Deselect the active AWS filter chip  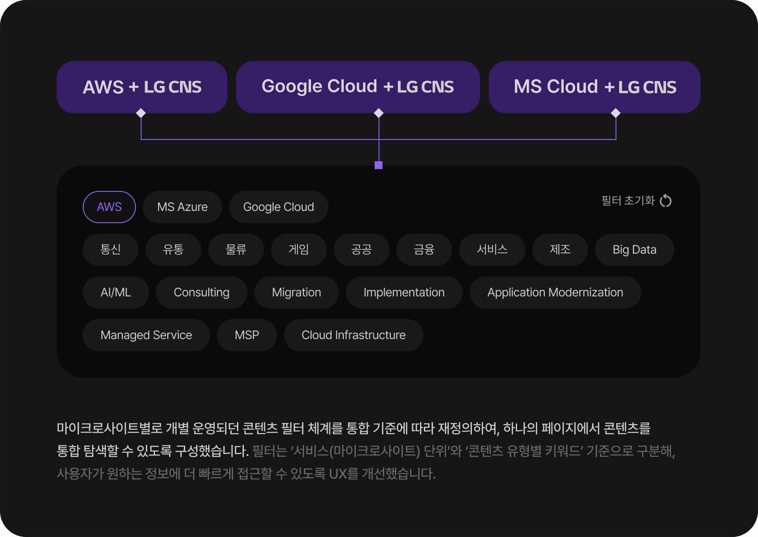coord(109,207)
